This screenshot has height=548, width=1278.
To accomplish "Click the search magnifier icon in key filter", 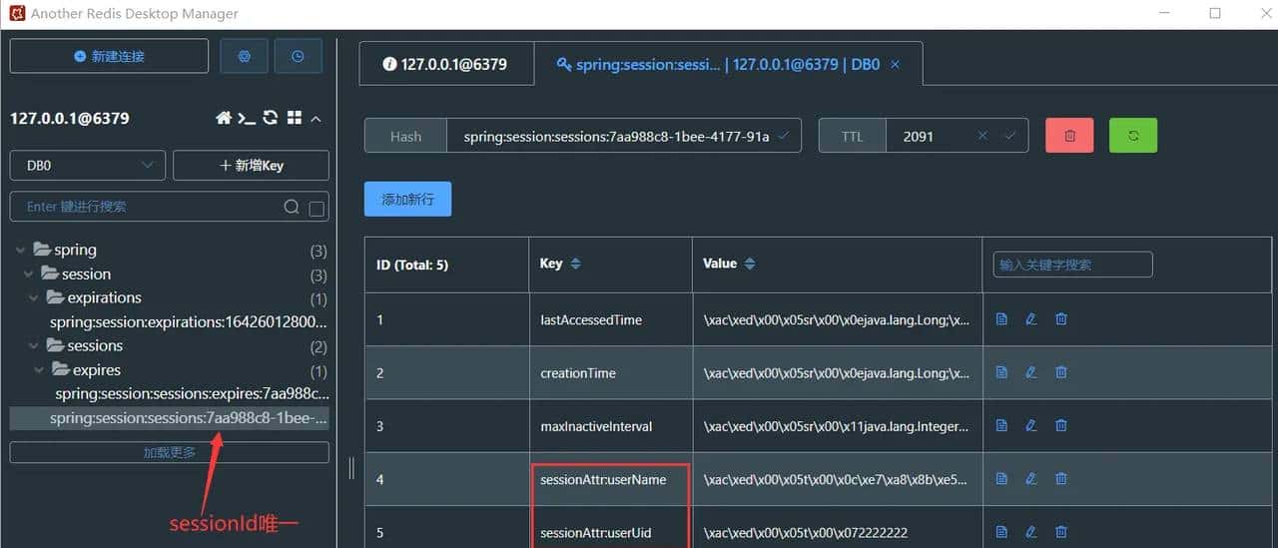I will pos(292,207).
